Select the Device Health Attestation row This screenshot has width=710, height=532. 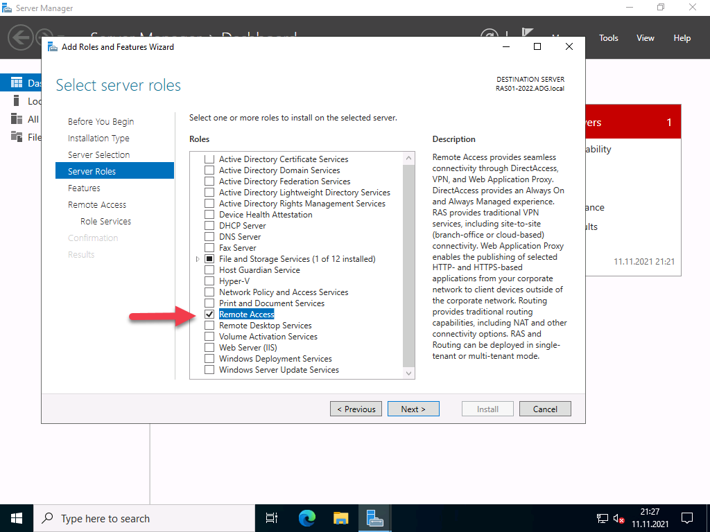(x=266, y=215)
